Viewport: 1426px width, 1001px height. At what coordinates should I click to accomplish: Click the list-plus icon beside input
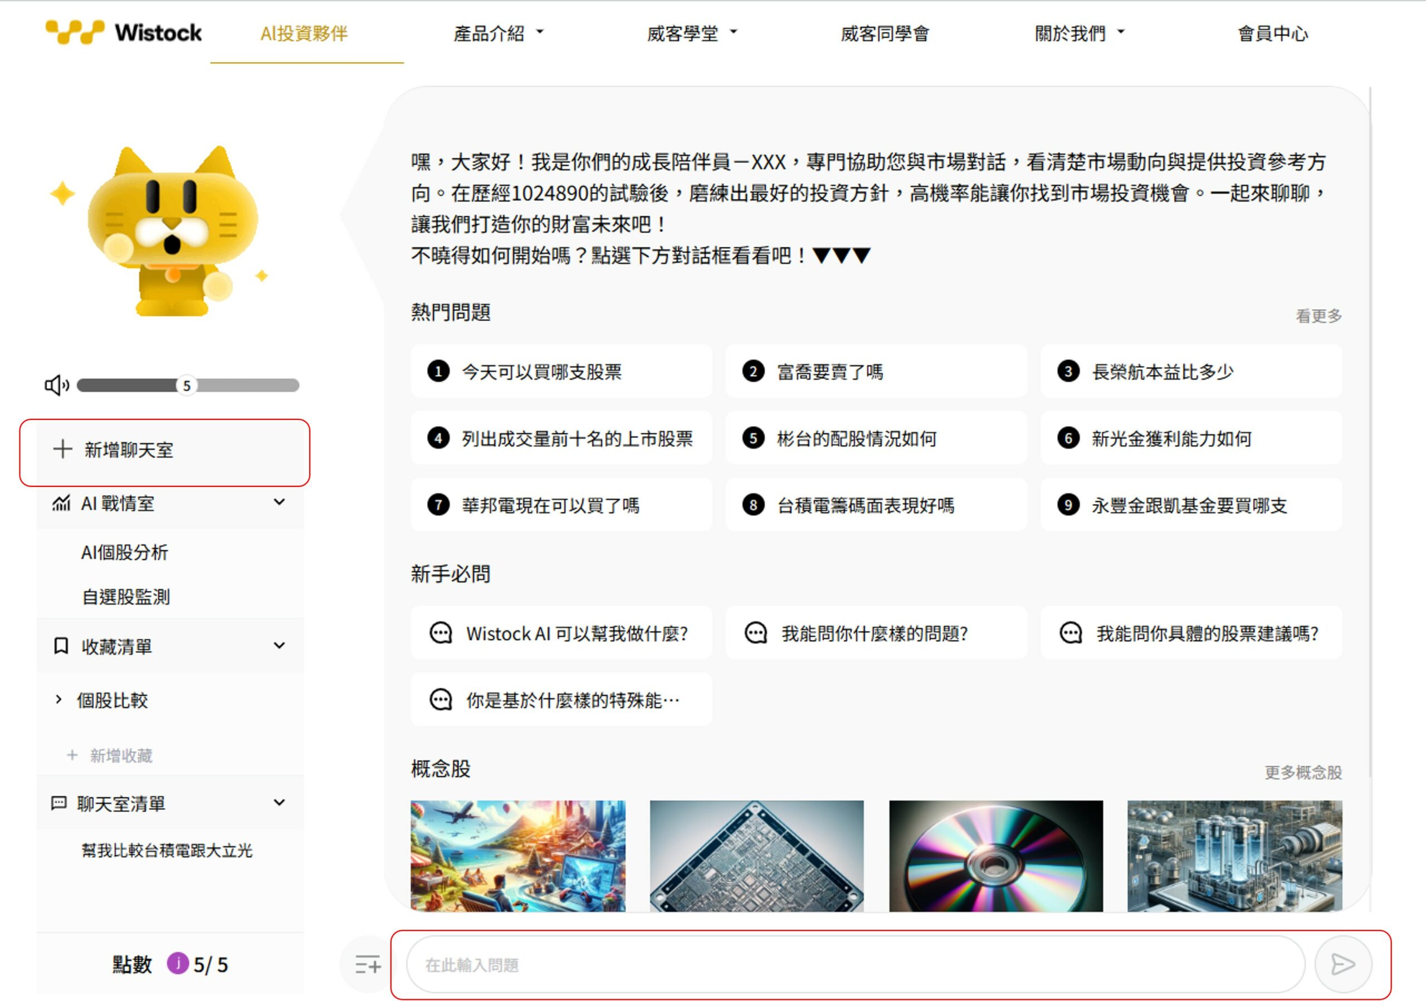click(x=368, y=964)
